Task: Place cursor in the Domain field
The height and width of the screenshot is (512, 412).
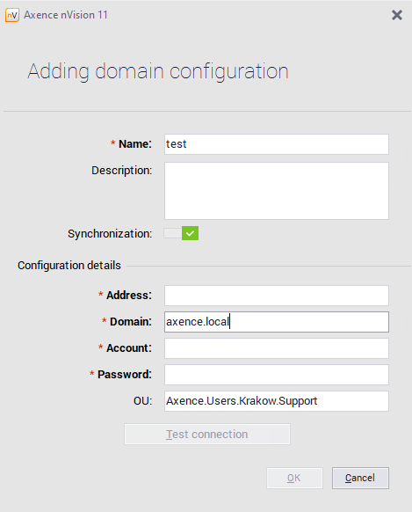Action: [x=277, y=322]
